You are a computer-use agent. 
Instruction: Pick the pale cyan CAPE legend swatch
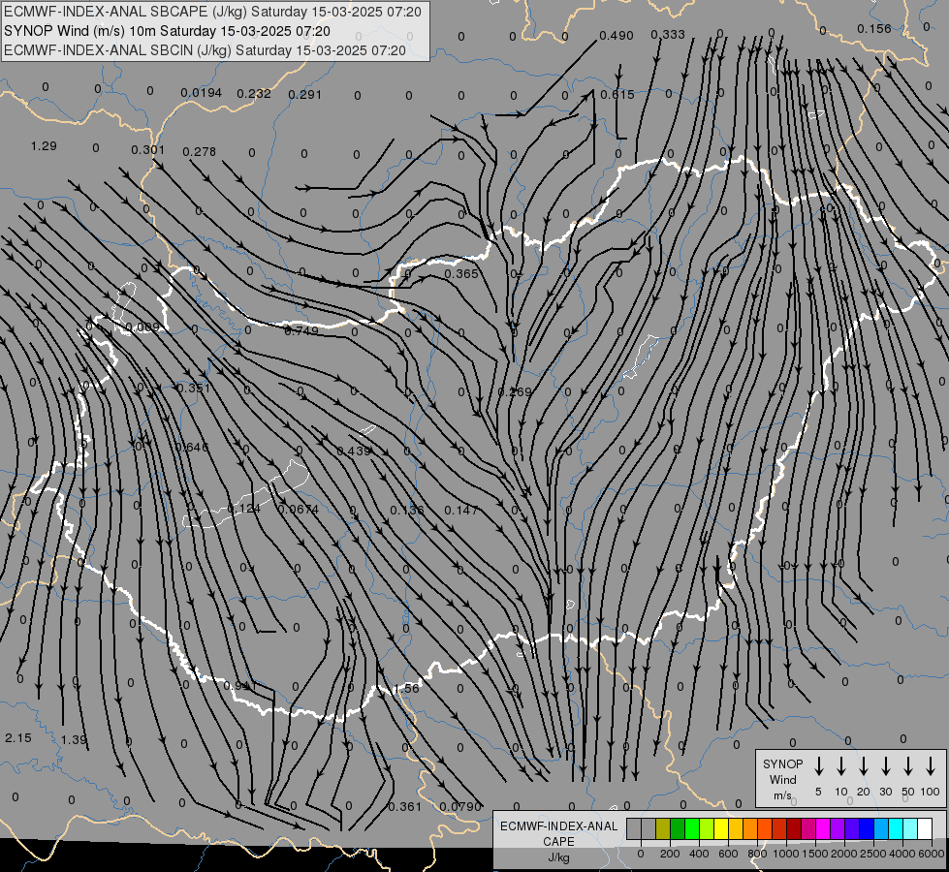point(909,829)
